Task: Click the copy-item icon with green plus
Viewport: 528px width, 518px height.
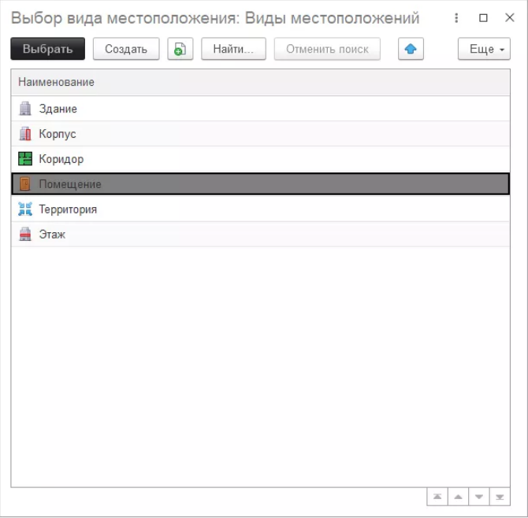Action: click(180, 49)
